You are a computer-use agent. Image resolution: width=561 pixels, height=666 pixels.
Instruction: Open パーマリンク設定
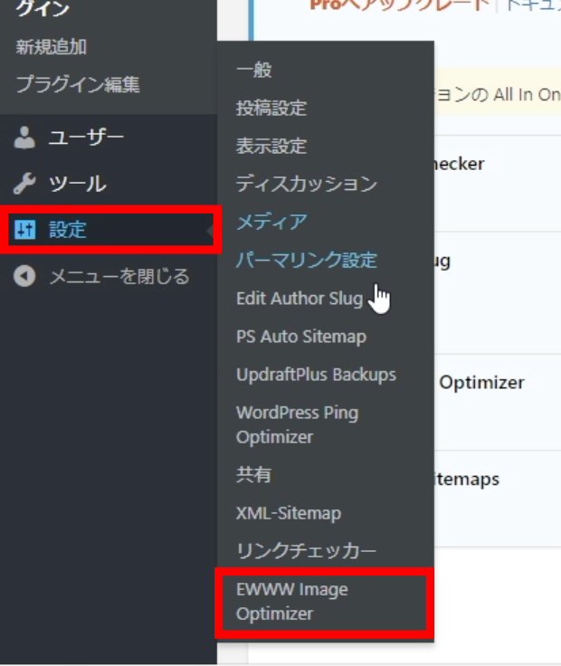307,260
